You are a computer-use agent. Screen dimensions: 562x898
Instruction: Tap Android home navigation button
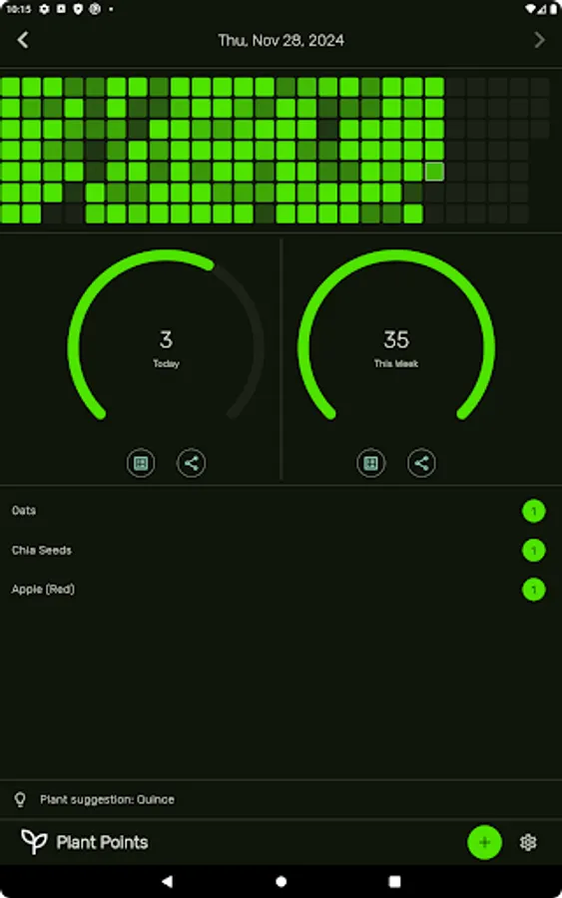pos(281,881)
